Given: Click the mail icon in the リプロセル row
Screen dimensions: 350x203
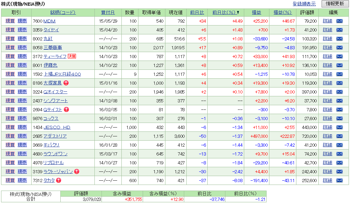Looking at the screenshot, I should point(339,163).
